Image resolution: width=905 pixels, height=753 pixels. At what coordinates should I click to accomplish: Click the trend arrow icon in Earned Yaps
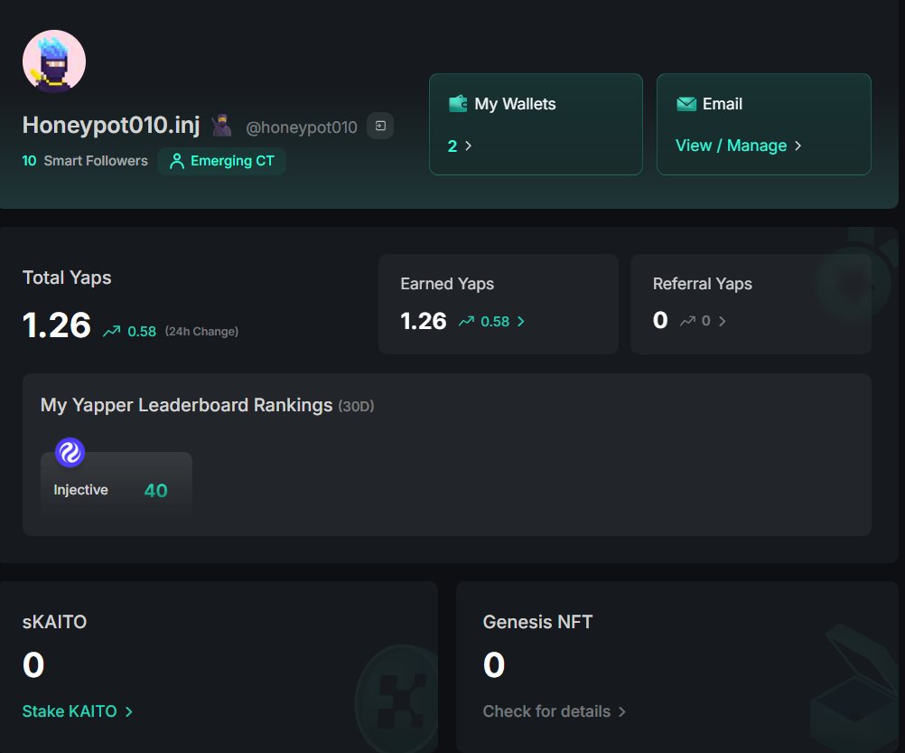466,321
